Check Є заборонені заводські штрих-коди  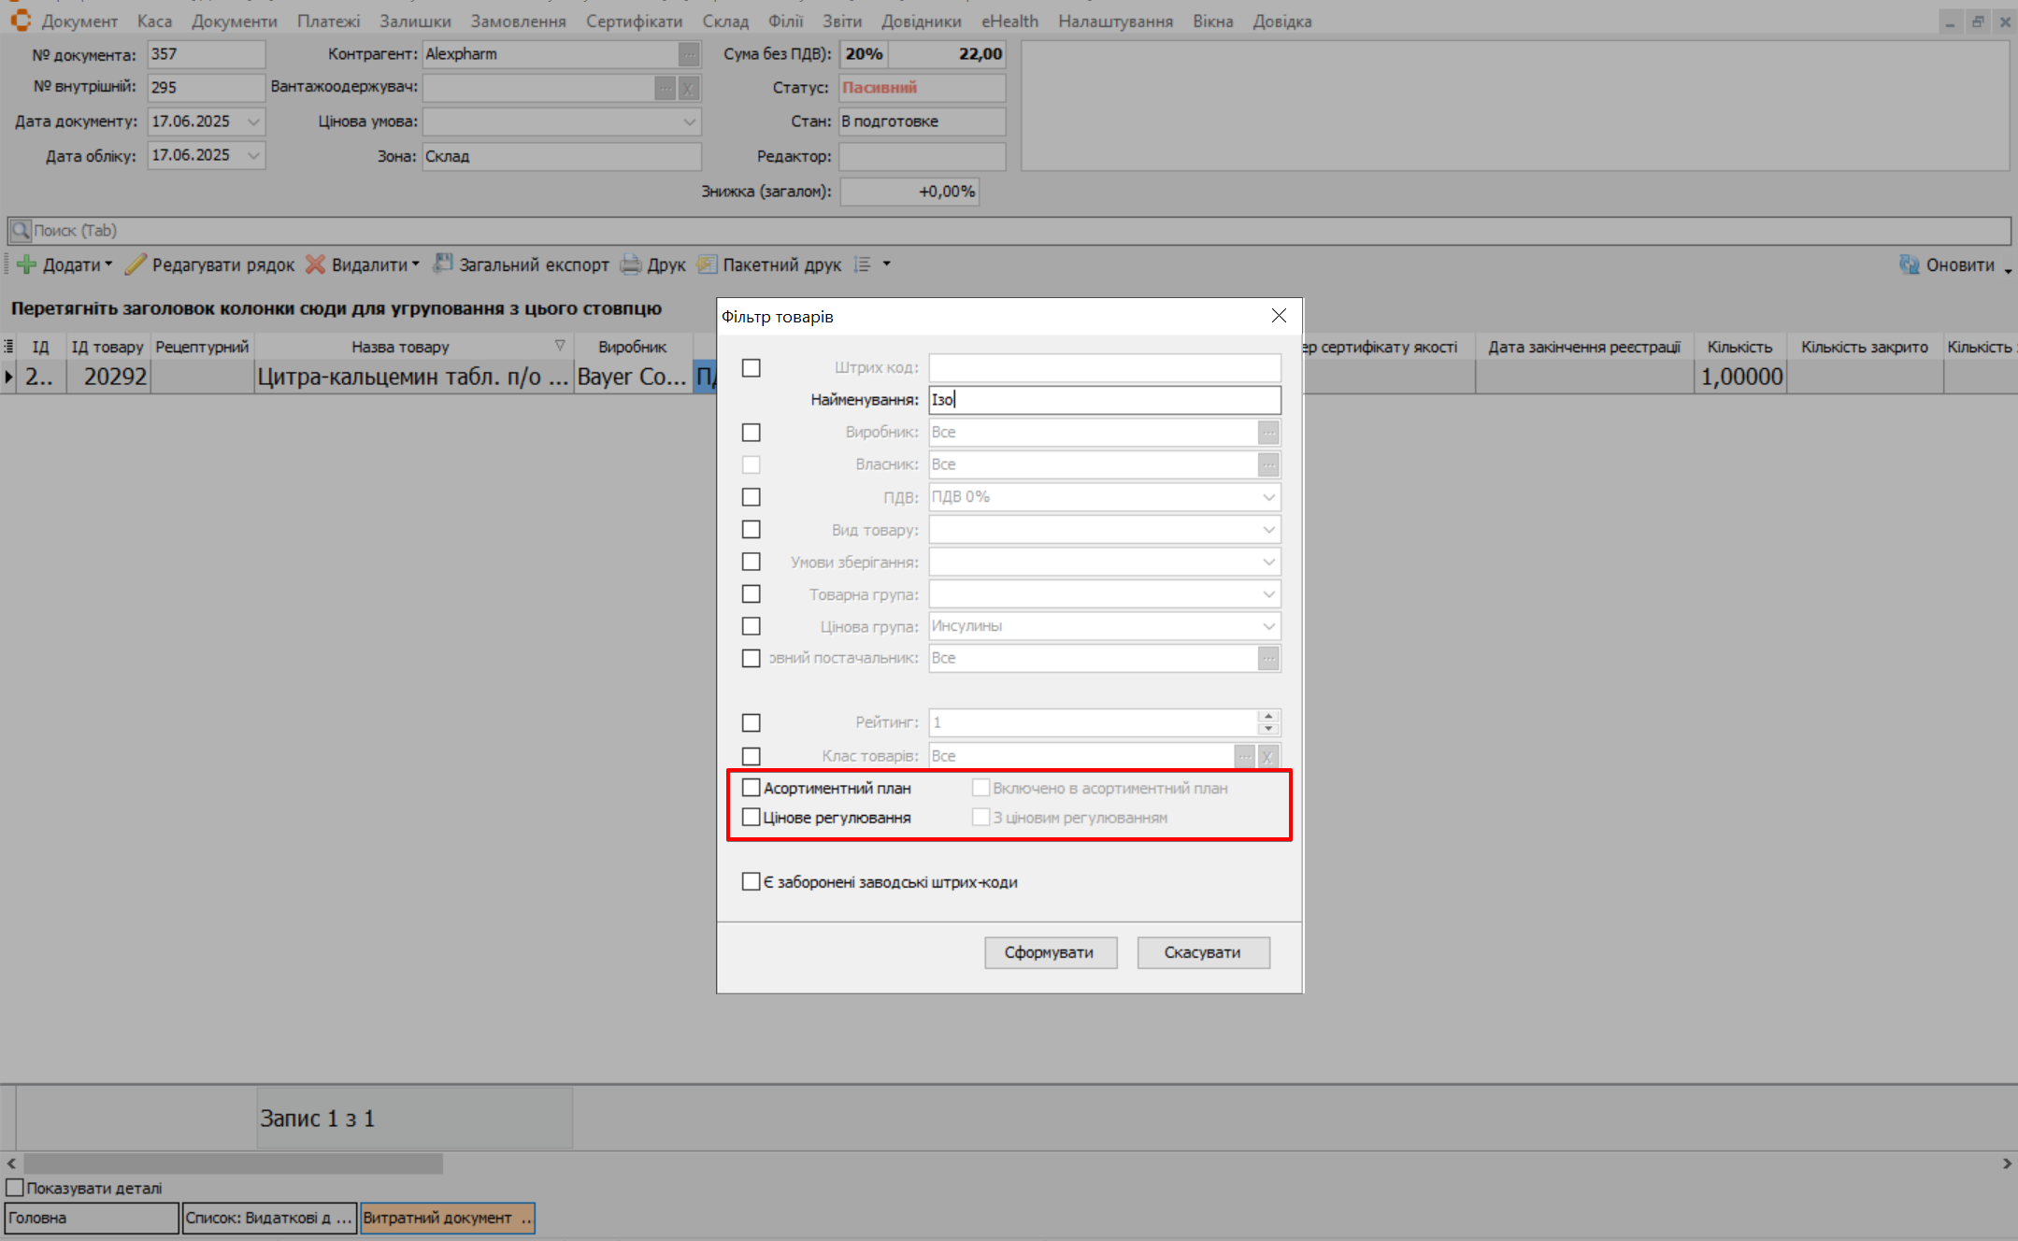tap(751, 882)
